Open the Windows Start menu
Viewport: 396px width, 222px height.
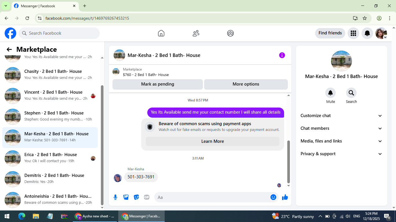[x=7, y=216]
